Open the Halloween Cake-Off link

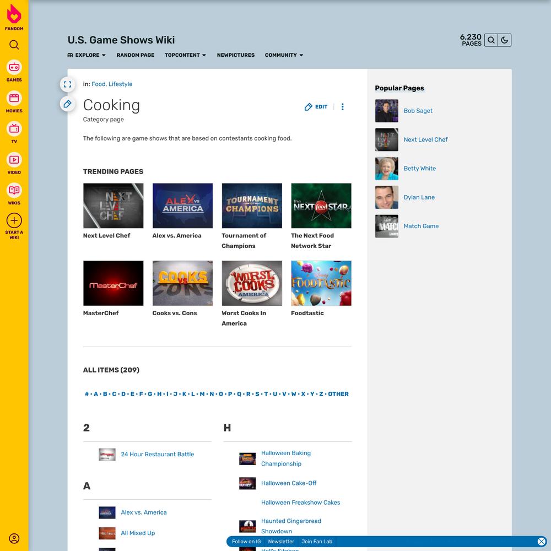pos(289,483)
